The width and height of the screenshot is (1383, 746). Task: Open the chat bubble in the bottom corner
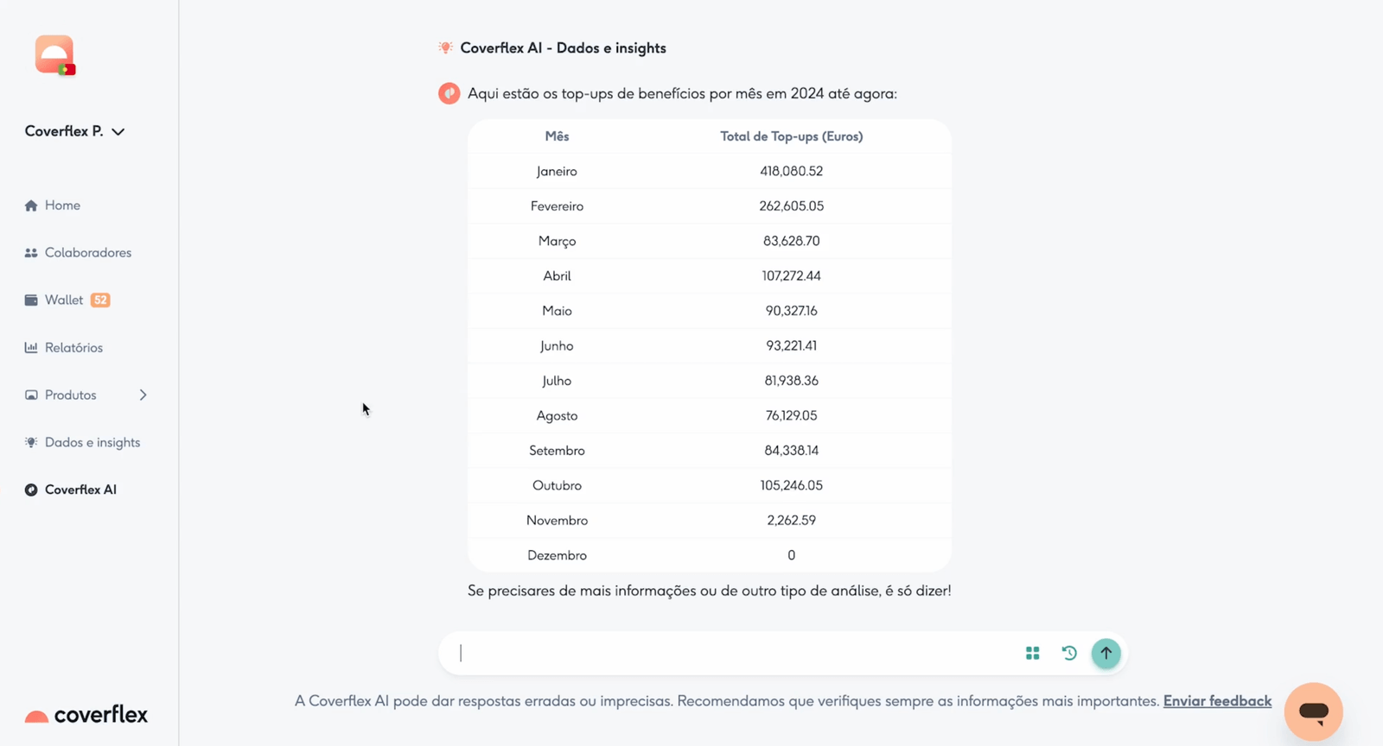[1313, 711]
